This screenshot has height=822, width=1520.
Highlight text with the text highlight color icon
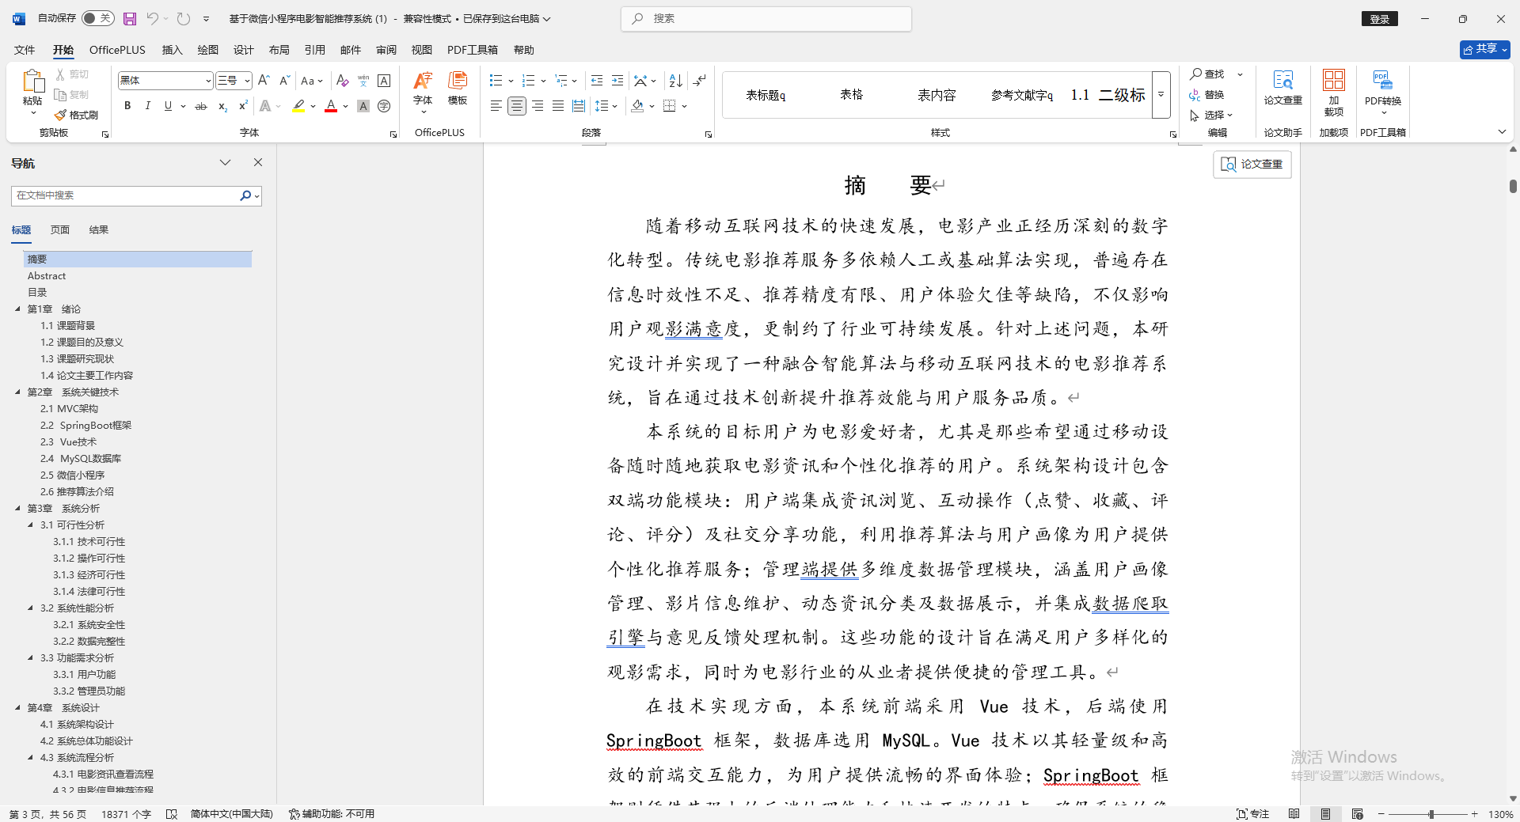(298, 106)
